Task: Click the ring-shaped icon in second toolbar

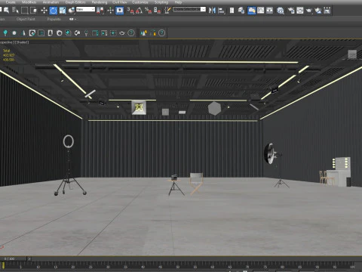Action: (60, 33)
